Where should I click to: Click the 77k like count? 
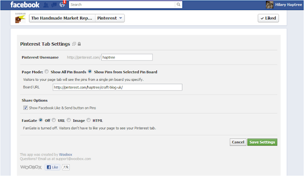66,167
